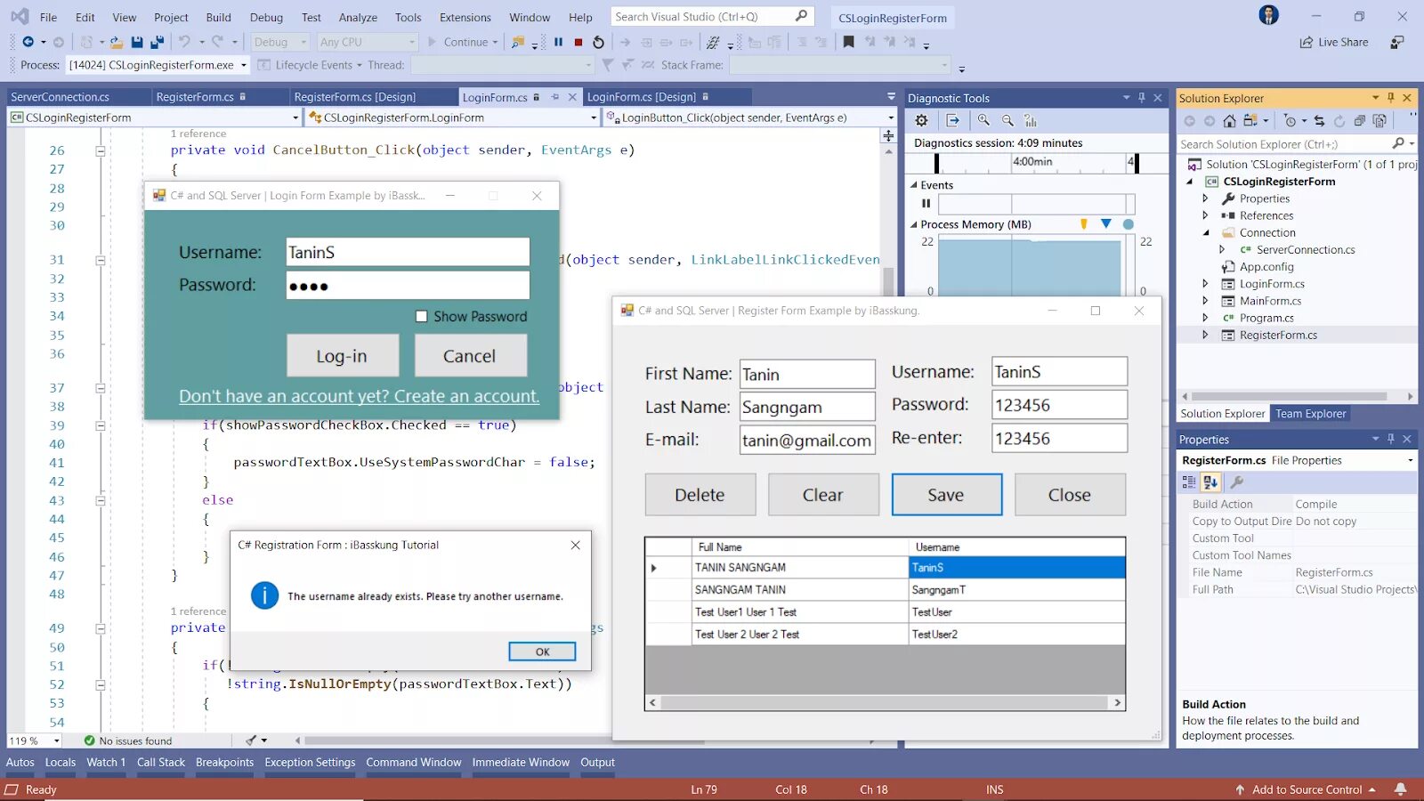Zoom out on the diagnostics timeline
The width and height of the screenshot is (1424, 801).
[1007, 120]
